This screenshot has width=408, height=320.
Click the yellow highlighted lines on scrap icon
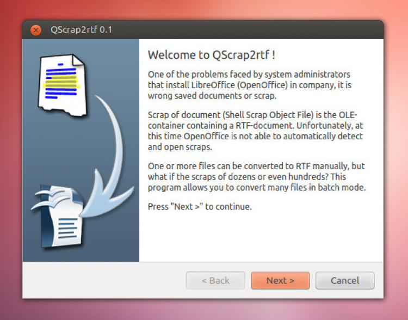tap(61, 82)
